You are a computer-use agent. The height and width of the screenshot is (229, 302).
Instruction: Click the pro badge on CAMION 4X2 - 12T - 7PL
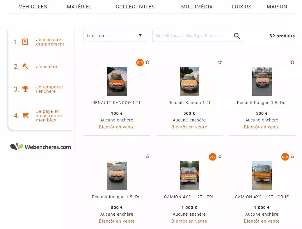pyautogui.click(x=213, y=157)
